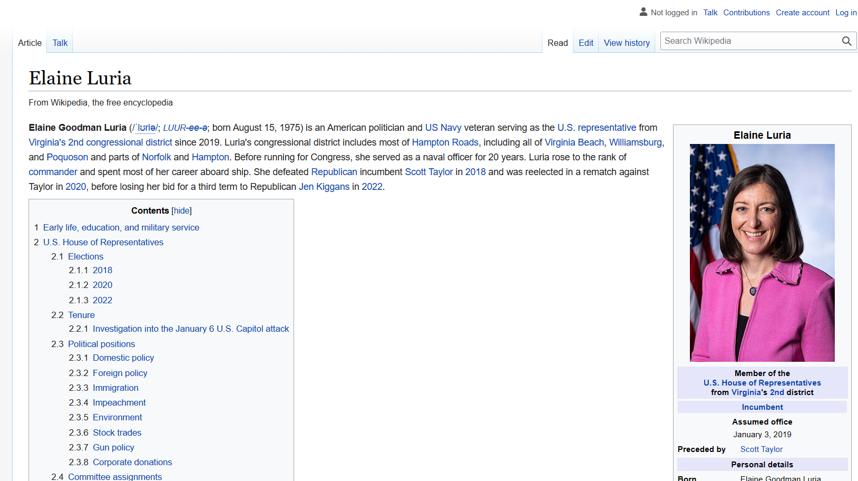
Task: Follow the US Navy link
Action: coord(443,128)
